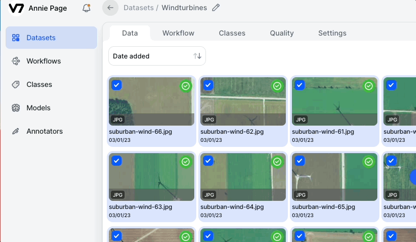Open Datasets in the sidebar
This screenshot has height=242, width=416.
pos(51,38)
